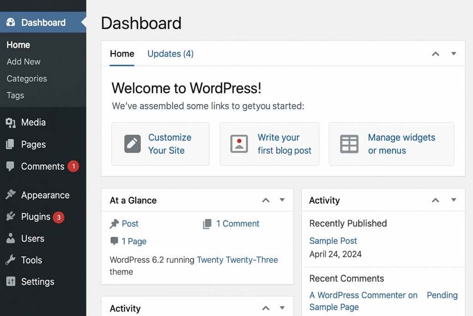Click the Users sidebar icon
Screen dimensions: 473x316
pyautogui.click(x=10, y=238)
